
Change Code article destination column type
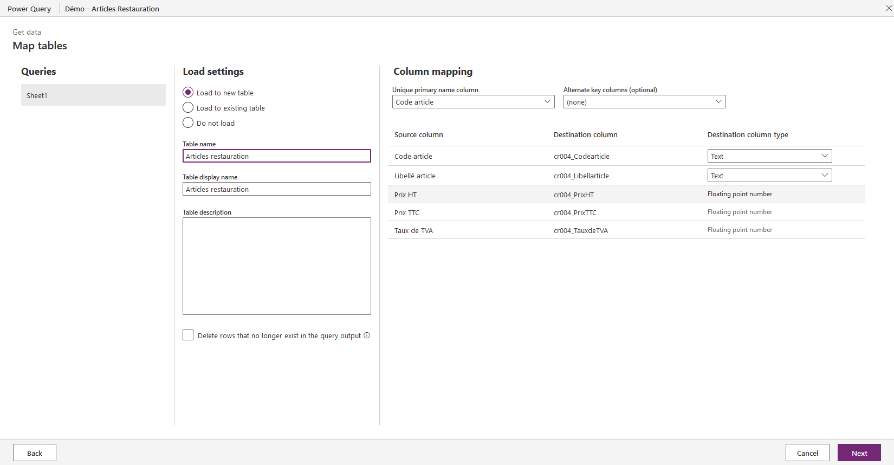point(770,156)
